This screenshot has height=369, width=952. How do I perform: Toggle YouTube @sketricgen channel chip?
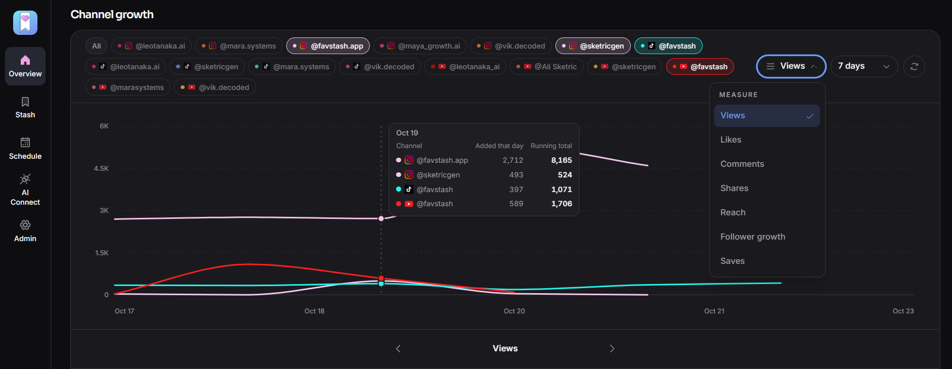pos(625,66)
